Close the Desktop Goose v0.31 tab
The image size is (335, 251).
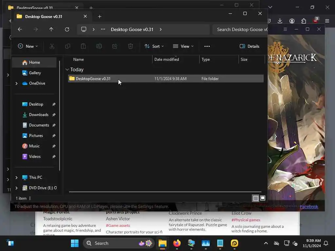coord(85,16)
